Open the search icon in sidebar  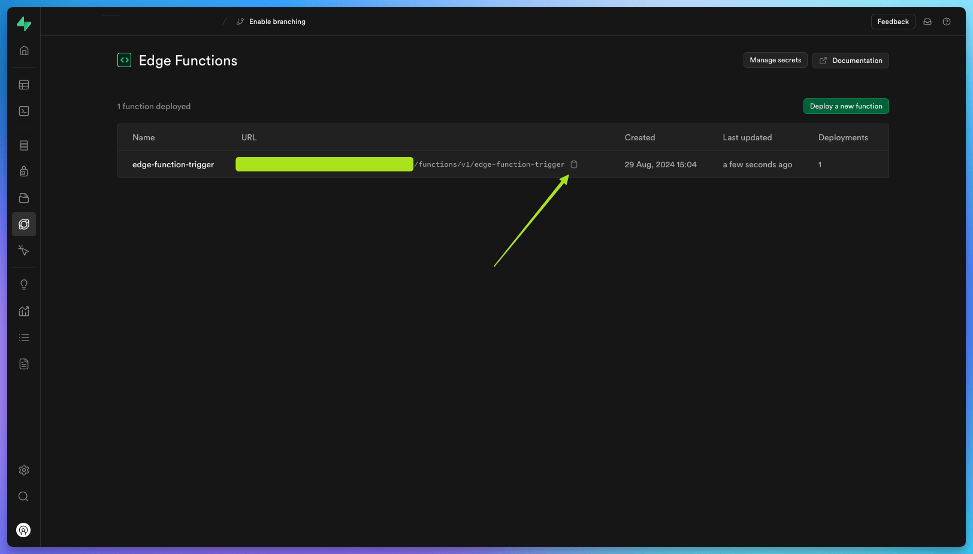pos(24,496)
